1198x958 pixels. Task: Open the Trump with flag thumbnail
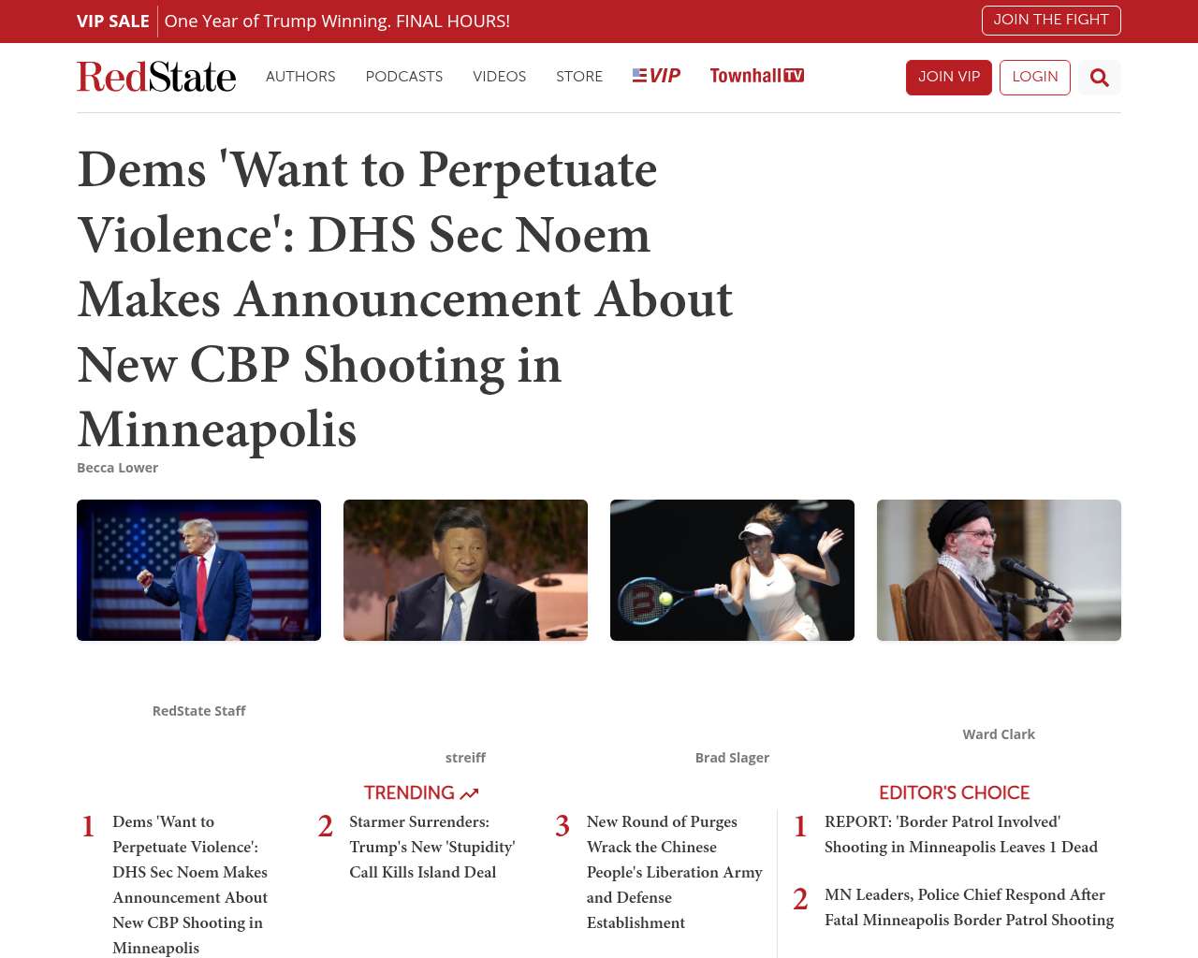[x=198, y=570]
